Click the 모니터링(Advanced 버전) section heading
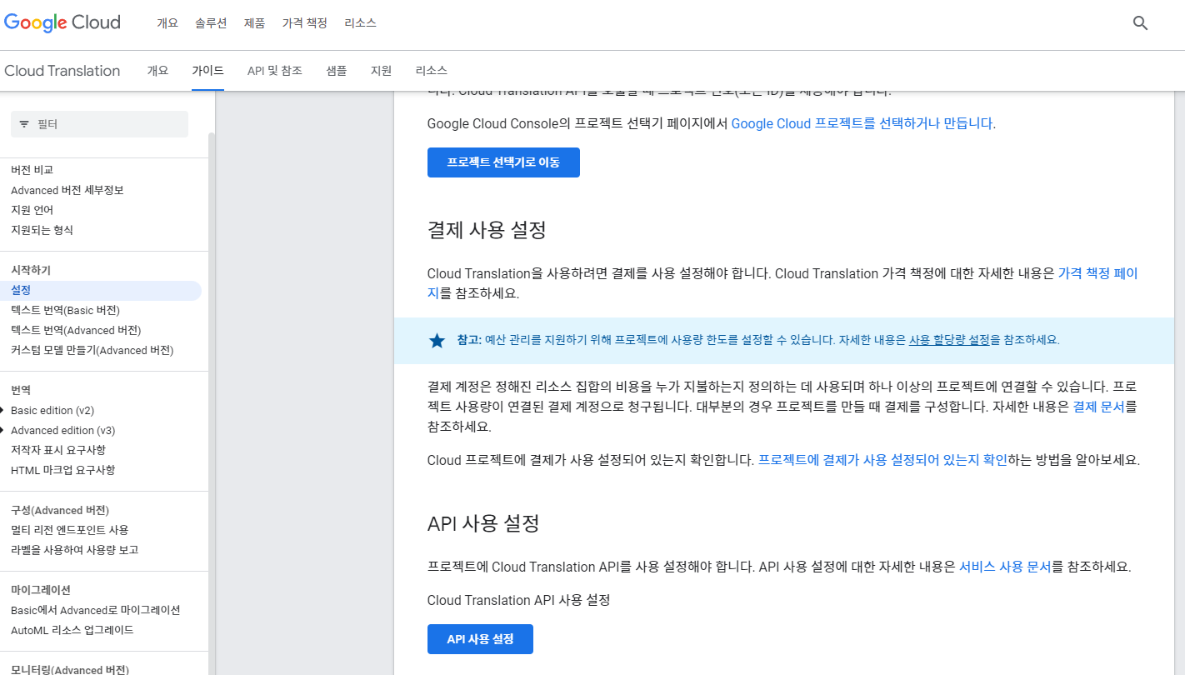This screenshot has width=1185, height=675. click(x=70, y=668)
